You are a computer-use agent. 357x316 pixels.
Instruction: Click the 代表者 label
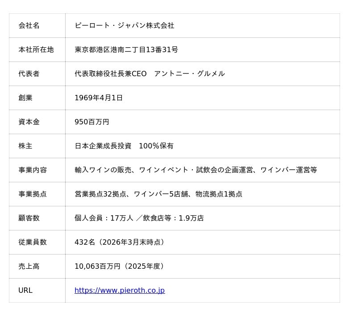tap(29, 74)
